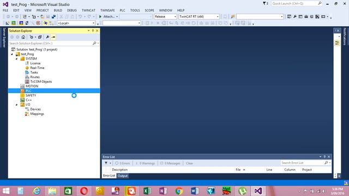The height and width of the screenshot is (196, 349).
Task: Collapse the test_Prog project node
Action: coord(12,54)
